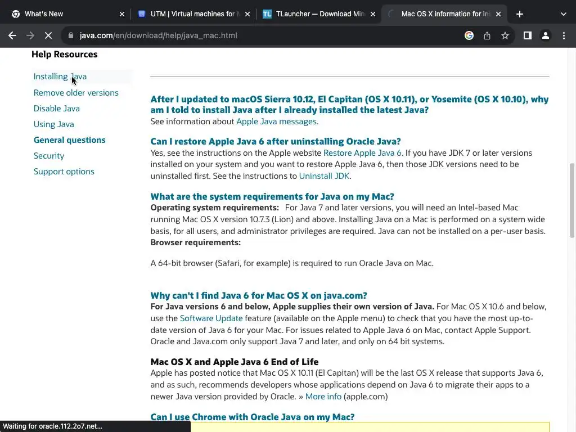Follow the More info apple.com link
576x432 pixels.
[x=323, y=397]
